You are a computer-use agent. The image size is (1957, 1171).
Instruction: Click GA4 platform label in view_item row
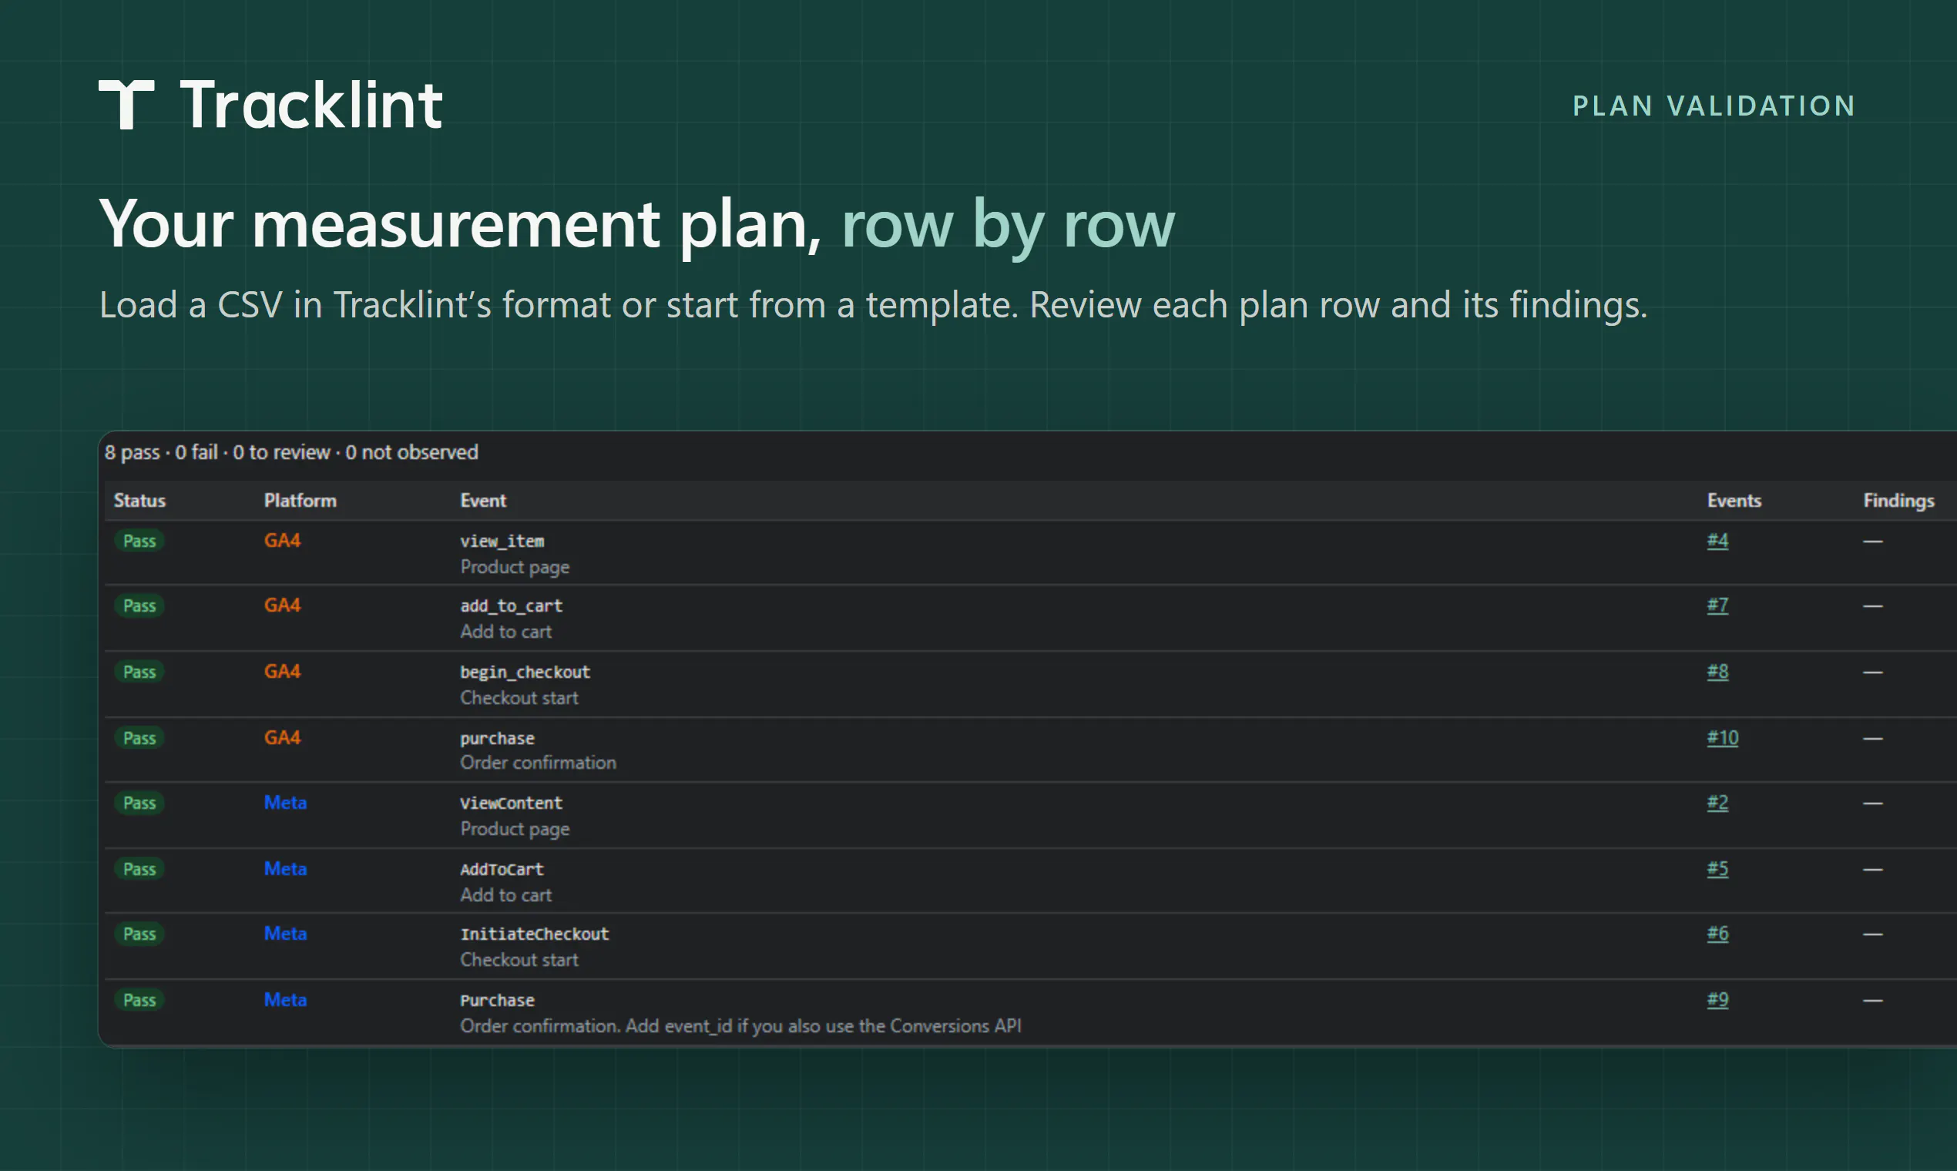click(x=282, y=541)
